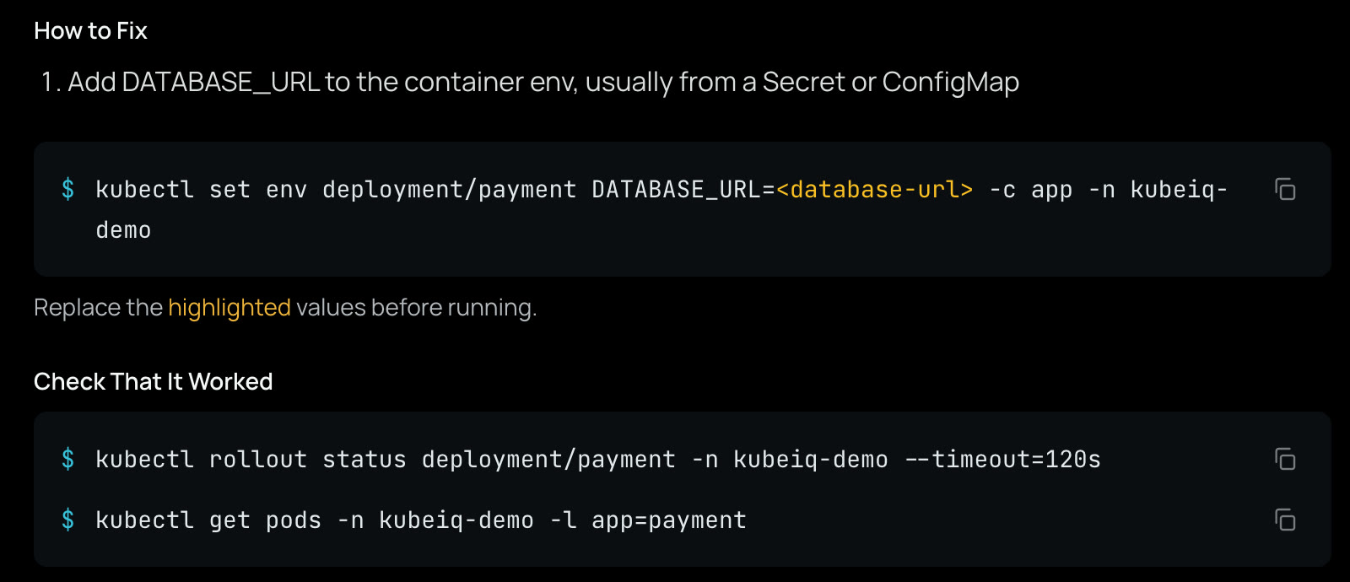Click the dollar prompt before 'kubectl set env'
This screenshot has height=582, width=1350.
tap(68, 190)
